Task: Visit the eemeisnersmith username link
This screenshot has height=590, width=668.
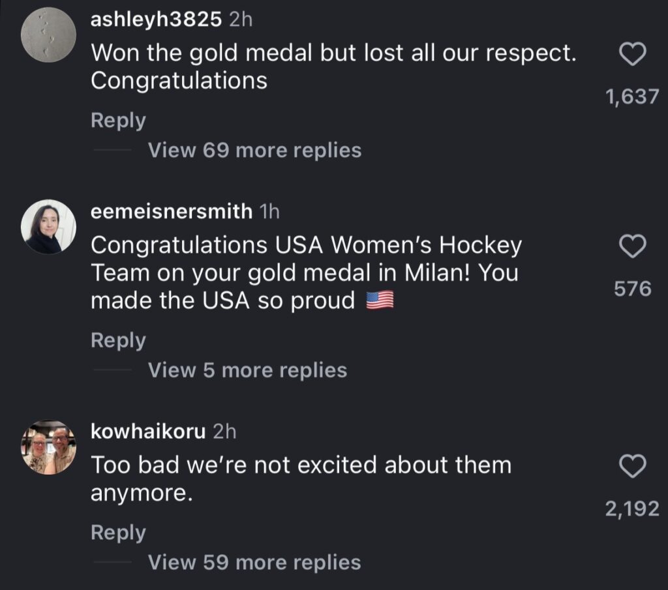Action: (171, 211)
